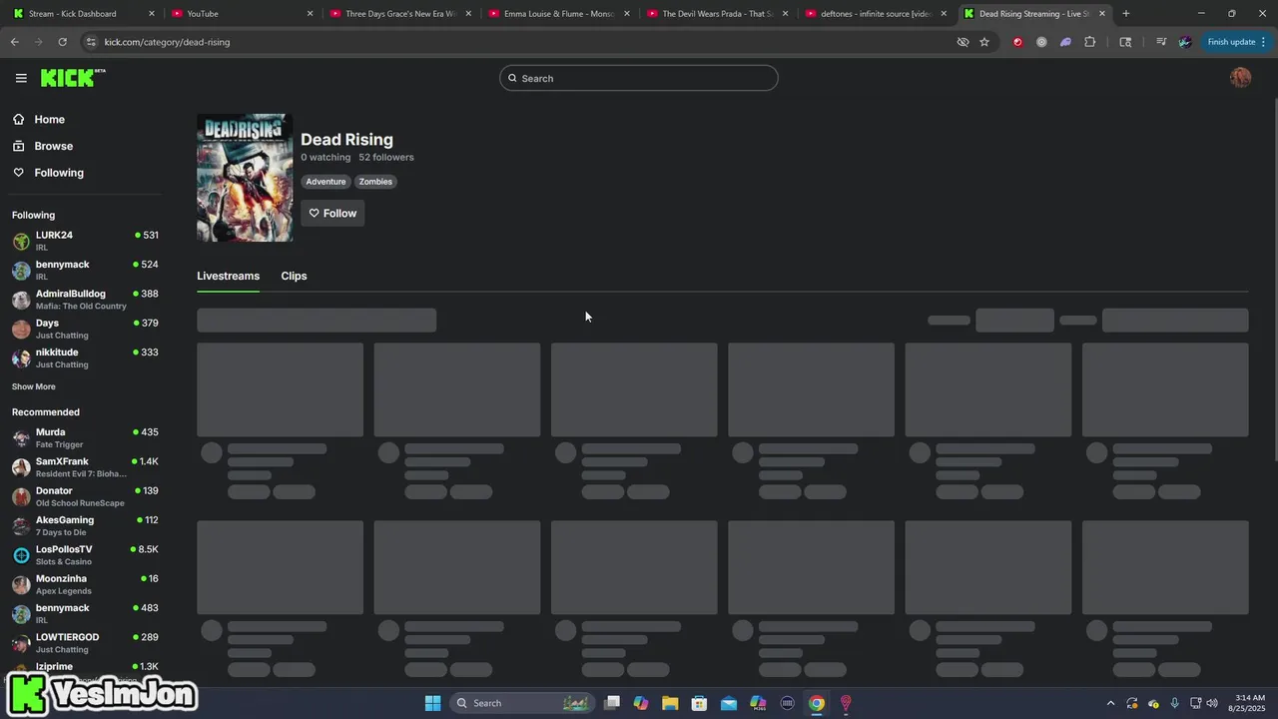Click the Home link in sidebar
This screenshot has width=1278, height=719.
[49, 119]
